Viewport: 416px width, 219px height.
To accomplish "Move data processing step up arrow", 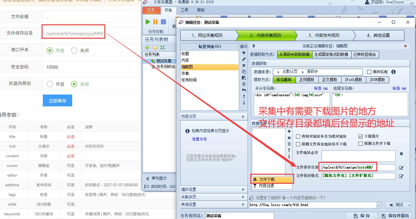I will pyautogui.click(x=289, y=150).
